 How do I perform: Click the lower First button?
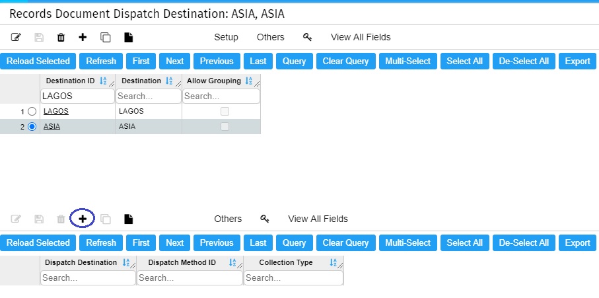pyautogui.click(x=141, y=243)
